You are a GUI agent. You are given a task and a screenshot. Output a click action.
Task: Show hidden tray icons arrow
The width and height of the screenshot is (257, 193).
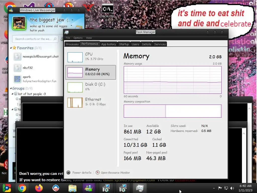(214, 188)
